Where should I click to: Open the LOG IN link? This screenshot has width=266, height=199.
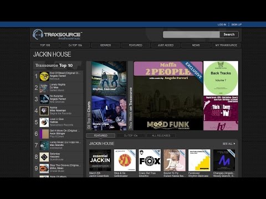coord(222,24)
